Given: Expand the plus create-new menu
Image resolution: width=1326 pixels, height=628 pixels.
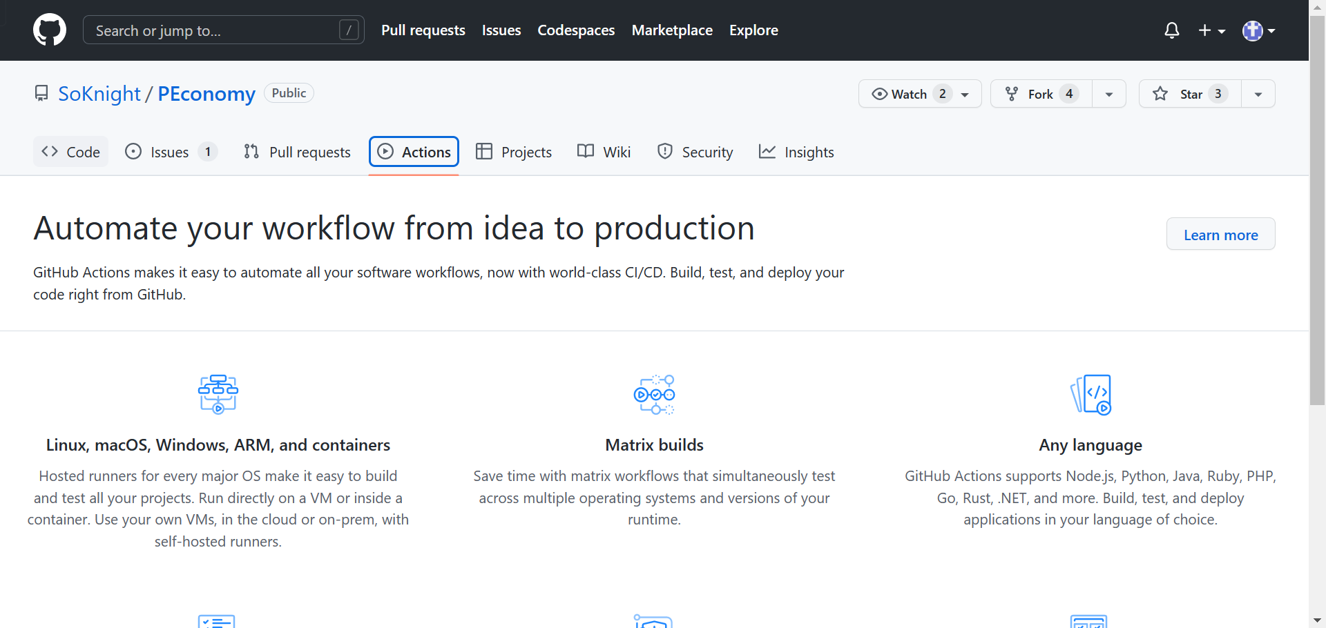Looking at the screenshot, I should (1211, 30).
